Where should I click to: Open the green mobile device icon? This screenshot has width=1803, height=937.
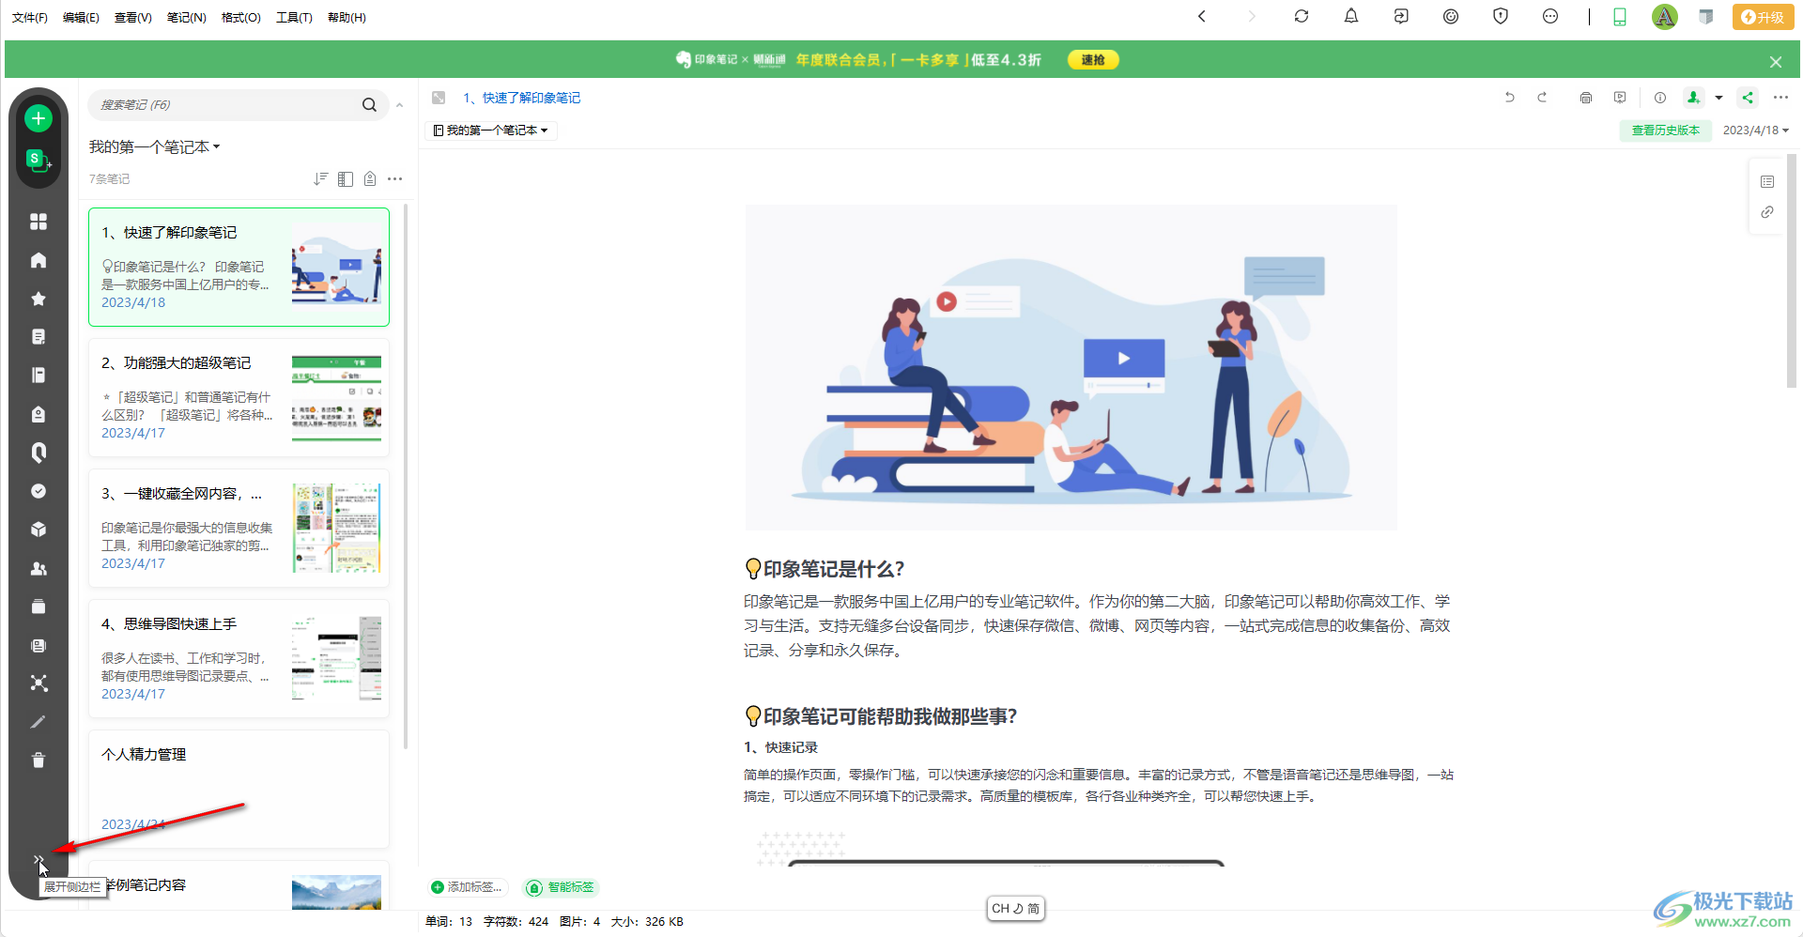(x=1620, y=17)
